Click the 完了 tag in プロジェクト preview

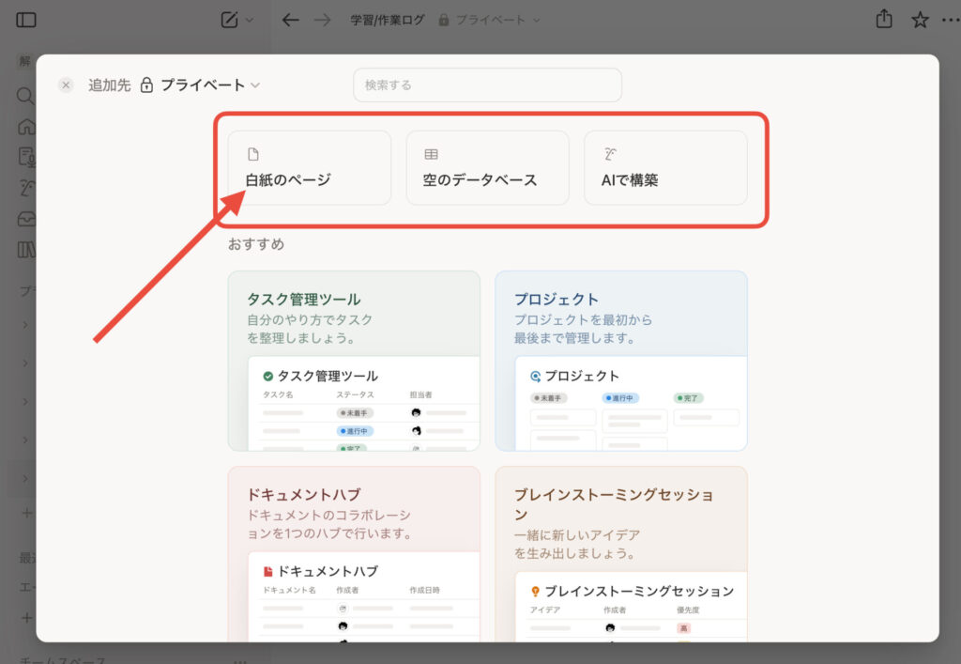[688, 398]
